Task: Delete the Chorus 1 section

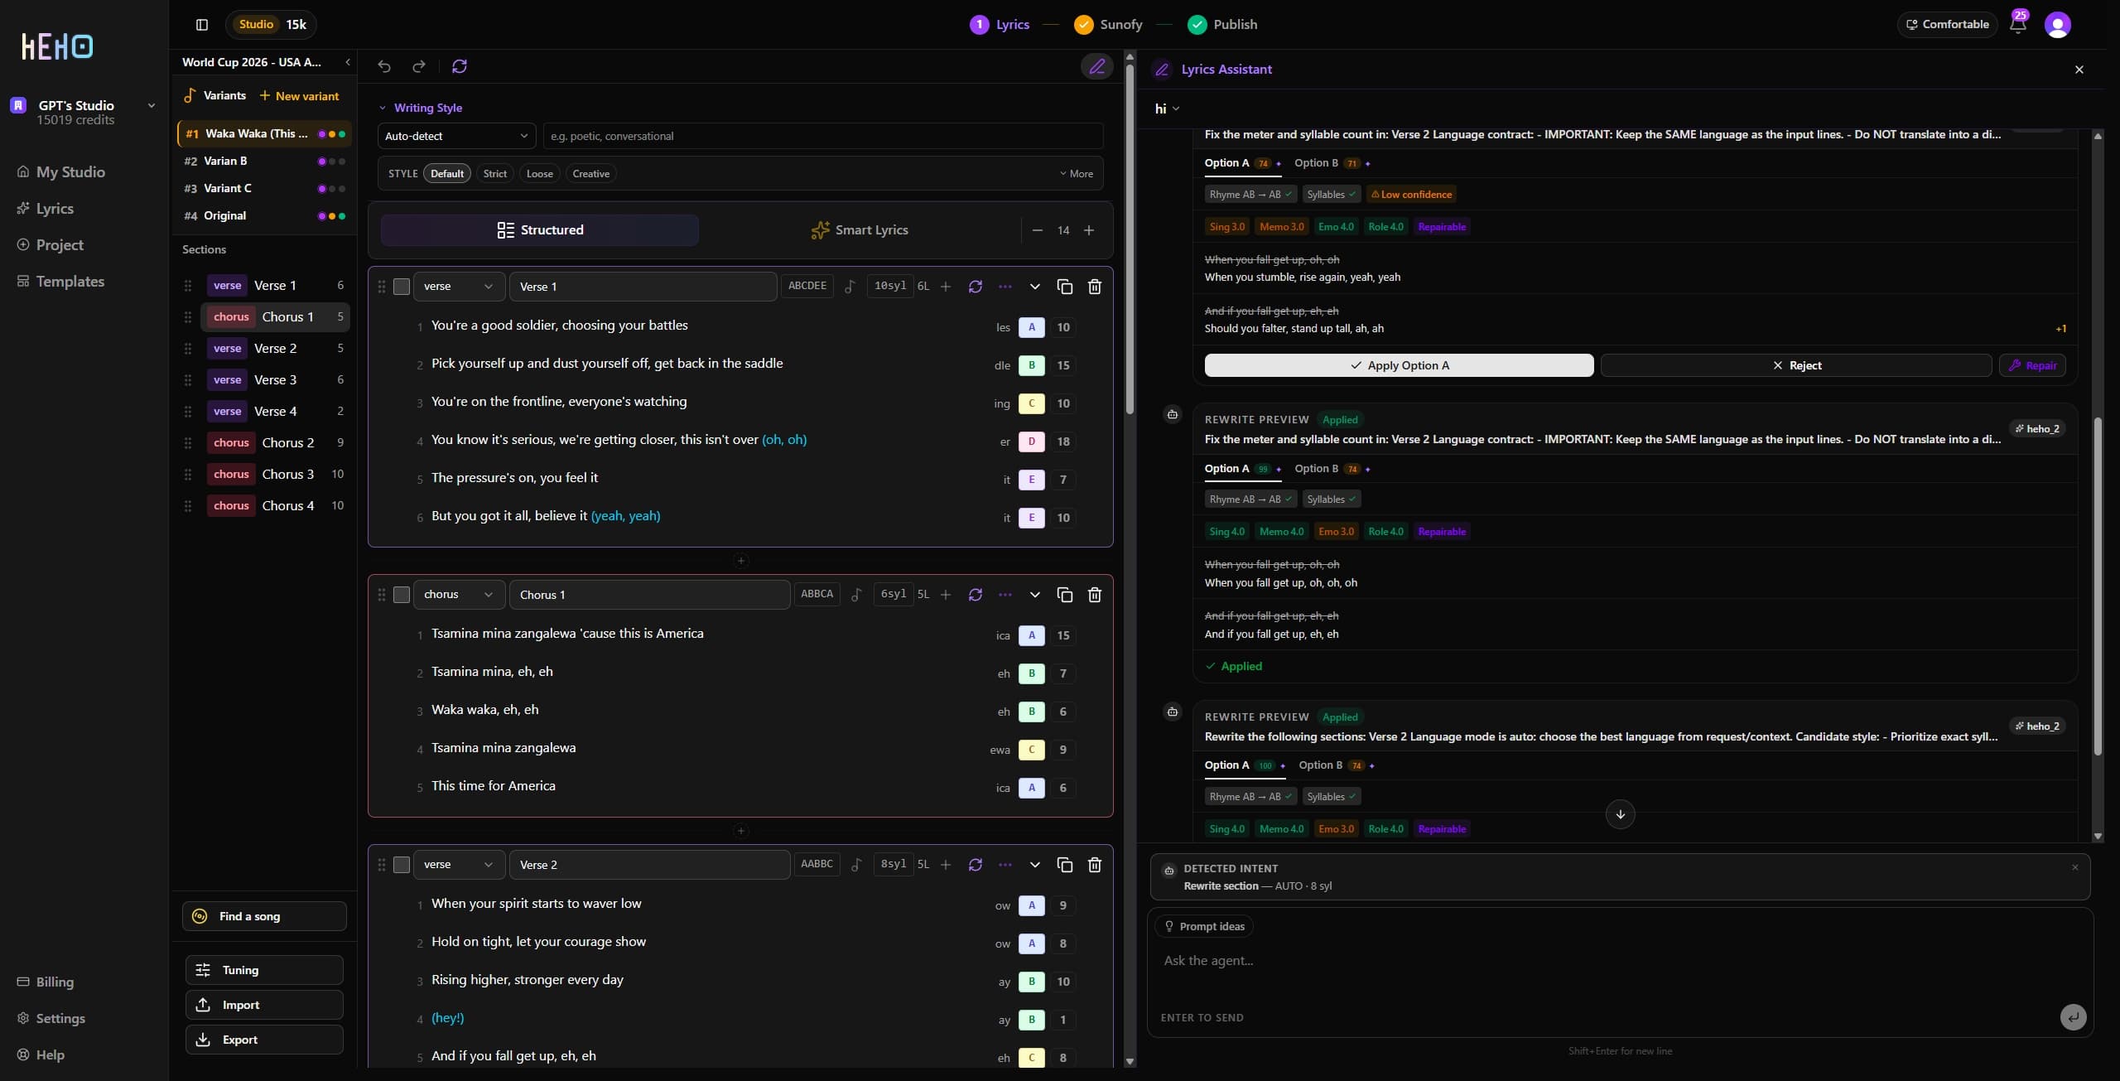Action: click(1095, 595)
